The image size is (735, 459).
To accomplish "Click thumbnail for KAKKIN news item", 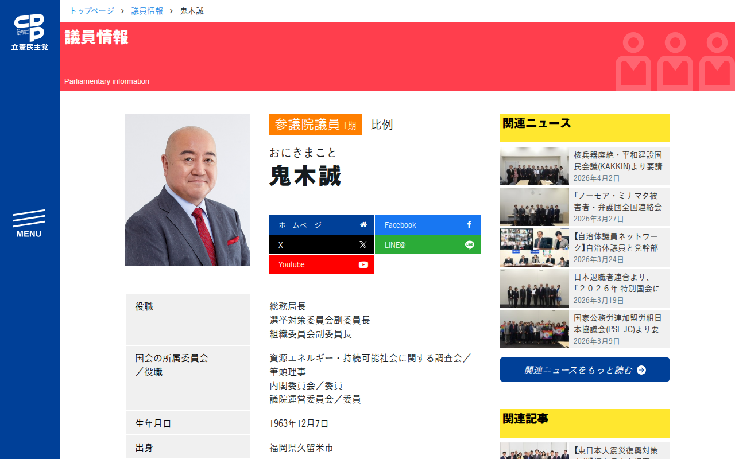I will click(535, 166).
